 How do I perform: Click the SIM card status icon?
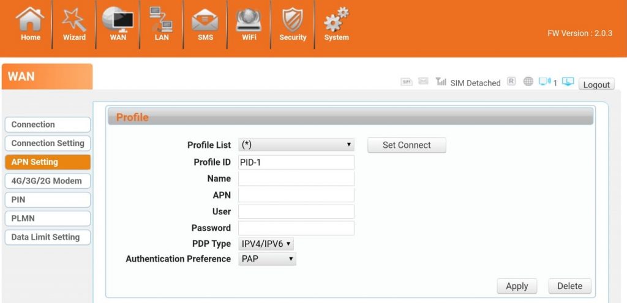click(x=407, y=82)
